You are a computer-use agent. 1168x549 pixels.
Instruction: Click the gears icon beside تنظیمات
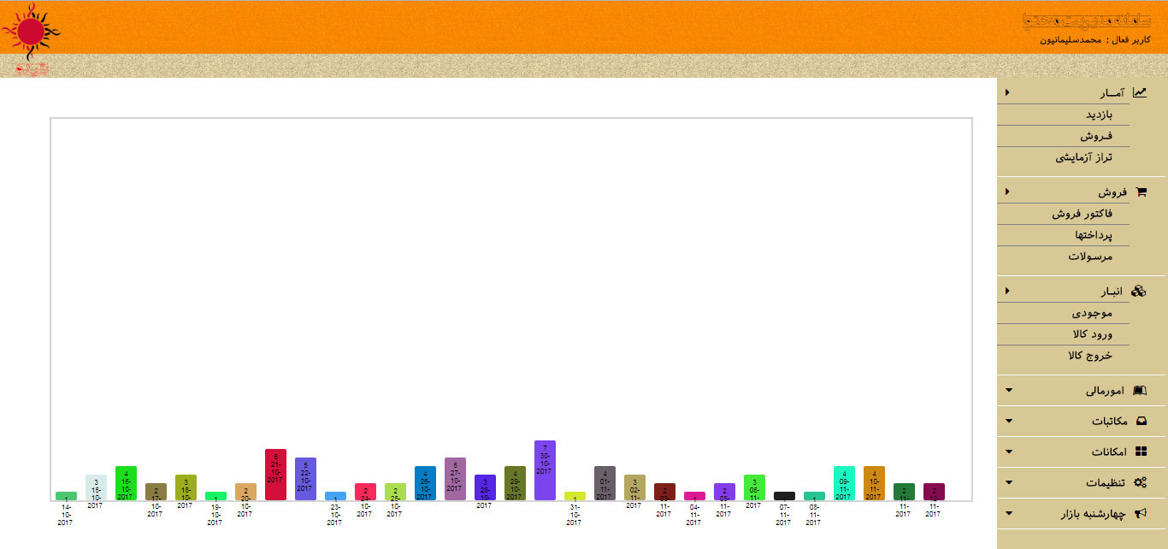1139,482
